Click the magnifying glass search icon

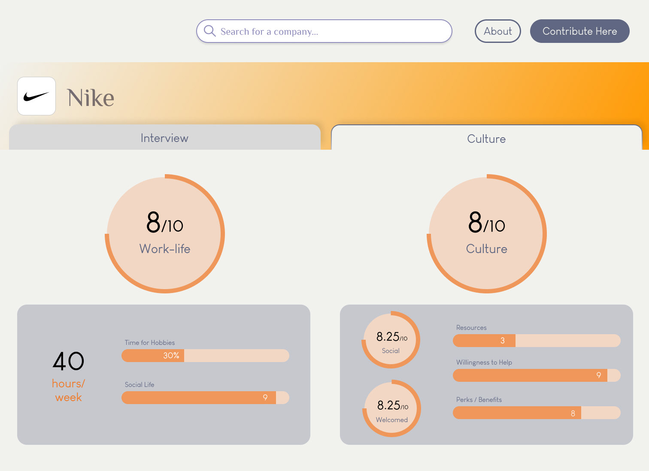click(x=209, y=31)
